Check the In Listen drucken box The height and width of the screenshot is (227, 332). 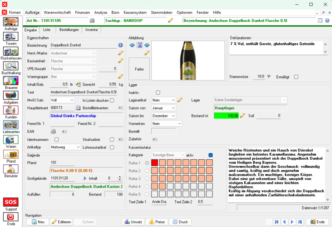pyautogui.click(x=112, y=100)
